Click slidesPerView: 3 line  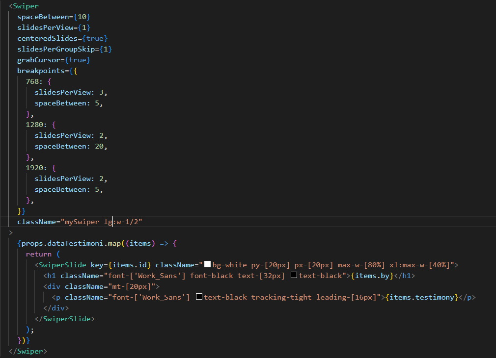(x=71, y=92)
